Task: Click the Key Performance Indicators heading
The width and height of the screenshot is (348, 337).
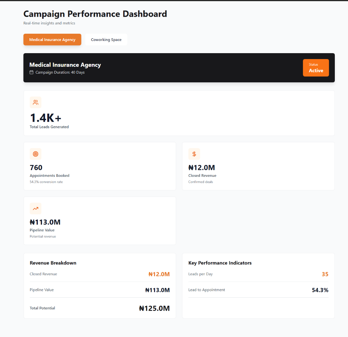Action: 220,263
